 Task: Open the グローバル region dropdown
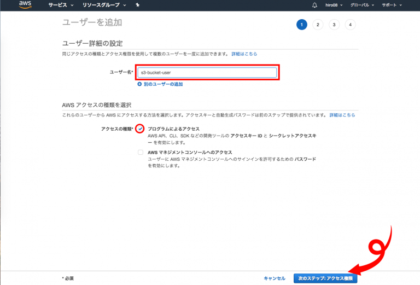coord(362,5)
